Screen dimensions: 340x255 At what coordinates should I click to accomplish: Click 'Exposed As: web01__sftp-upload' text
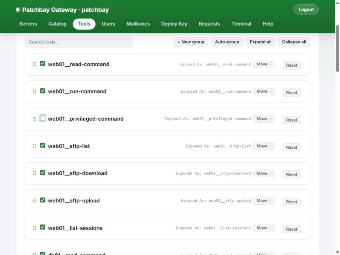pos(216,201)
